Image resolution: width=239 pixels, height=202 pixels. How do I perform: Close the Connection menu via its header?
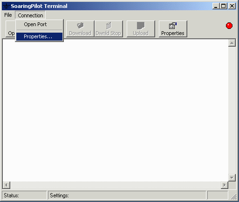[x=30, y=15]
